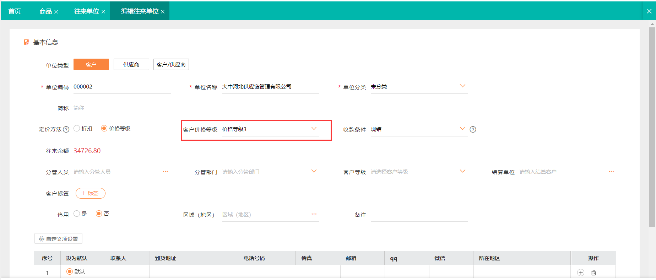Click the 备注 input field
This screenshot has height=280, width=656.
419,215
